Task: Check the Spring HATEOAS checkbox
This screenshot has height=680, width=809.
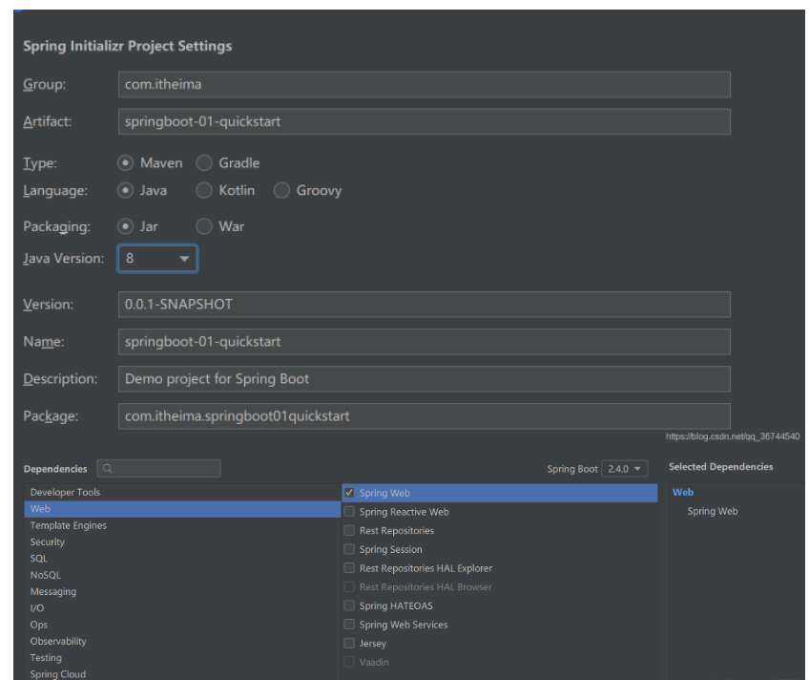Action: pyautogui.click(x=349, y=606)
